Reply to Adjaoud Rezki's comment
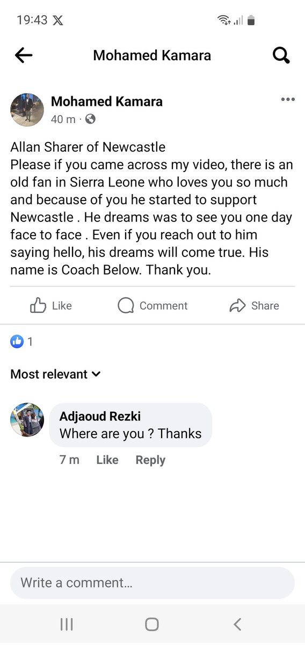This screenshot has width=305, height=645. point(150,460)
